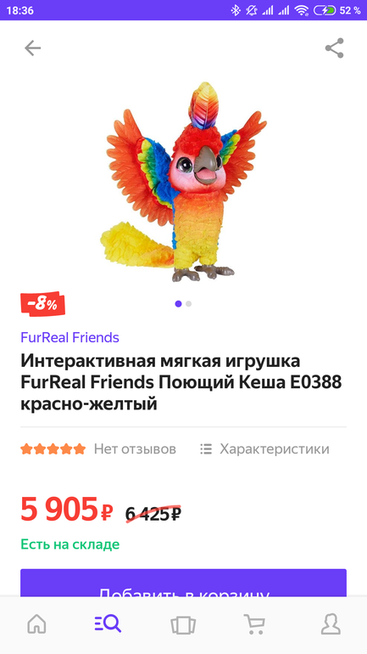Open the share icon menu
The height and width of the screenshot is (654, 367).
pyautogui.click(x=334, y=48)
